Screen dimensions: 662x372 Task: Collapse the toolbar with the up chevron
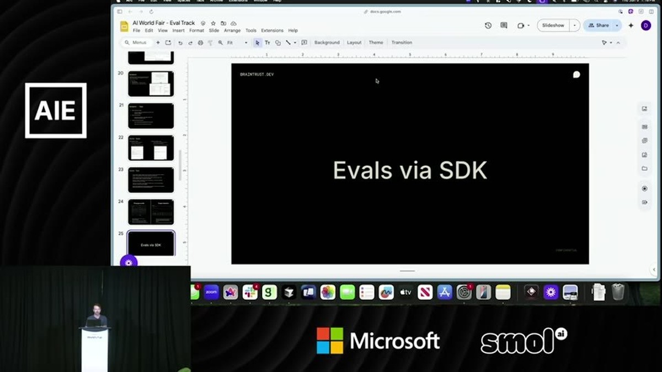click(618, 42)
